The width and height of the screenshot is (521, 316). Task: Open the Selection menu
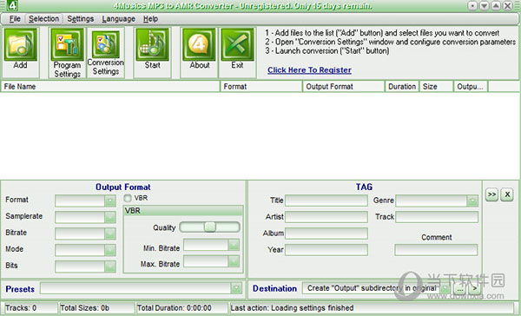[43, 19]
